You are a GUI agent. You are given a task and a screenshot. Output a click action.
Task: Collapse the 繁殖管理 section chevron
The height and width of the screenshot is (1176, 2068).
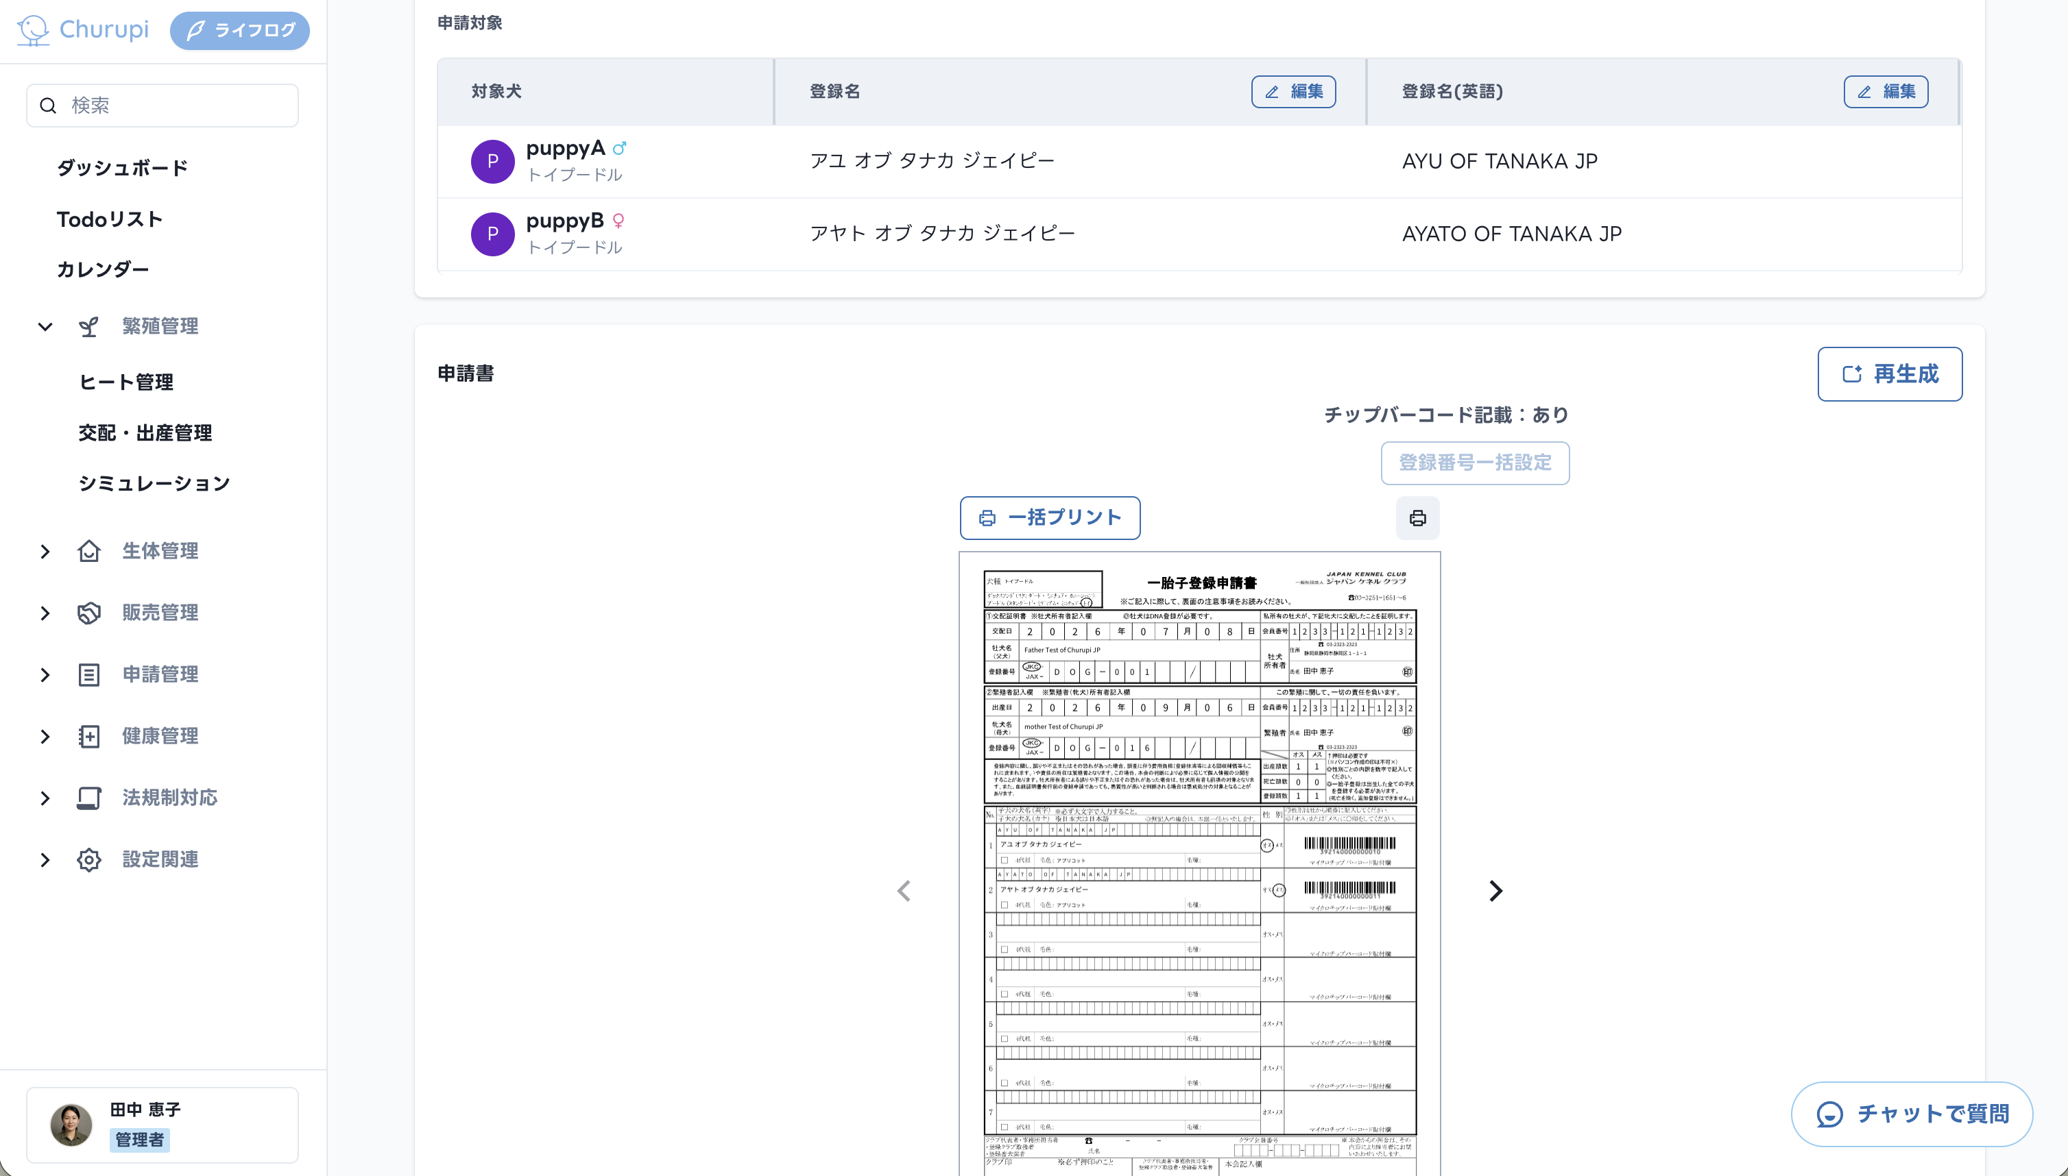tap(45, 326)
